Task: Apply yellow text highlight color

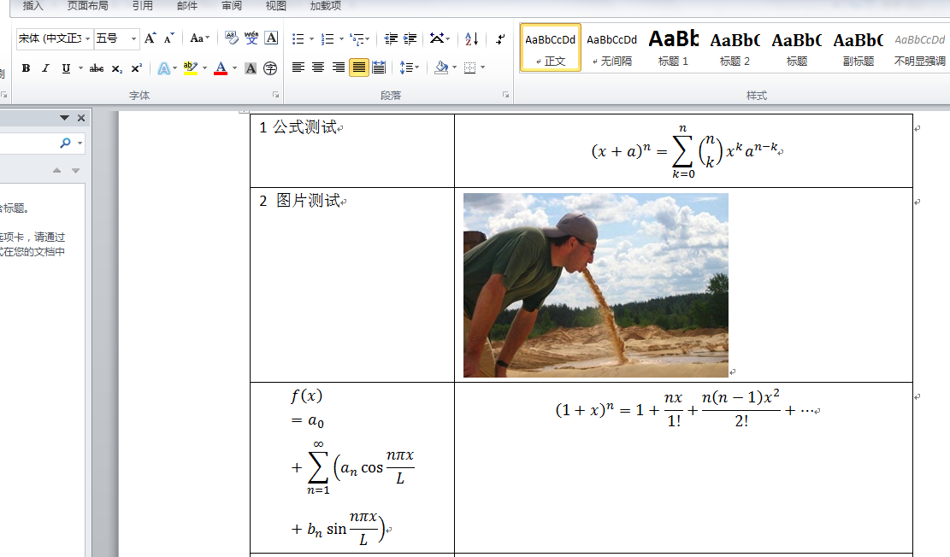Action: (191, 68)
